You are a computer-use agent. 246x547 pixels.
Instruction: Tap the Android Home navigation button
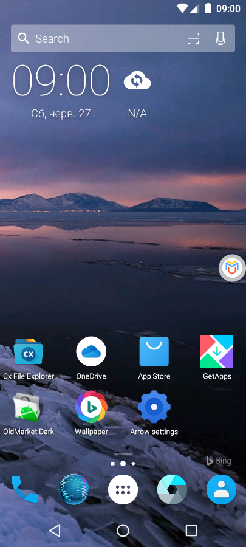(x=123, y=531)
